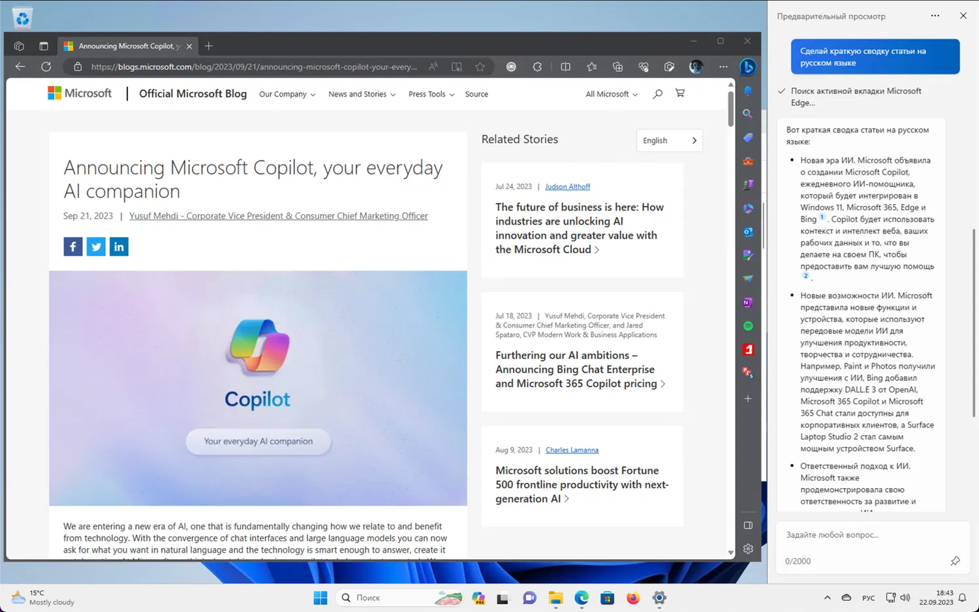Open Microsoft 365 icon in Edge sidebar
This screenshot has height=612, width=979.
click(x=748, y=208)
